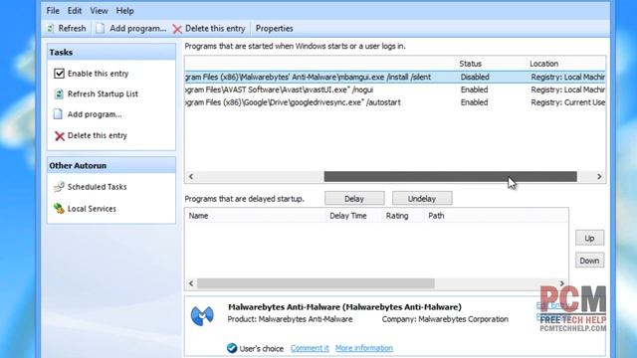Select the Malwarebytes mbamgui.exe startup row
The height and width of the screenshot is (358, 637).
(395, 78)
